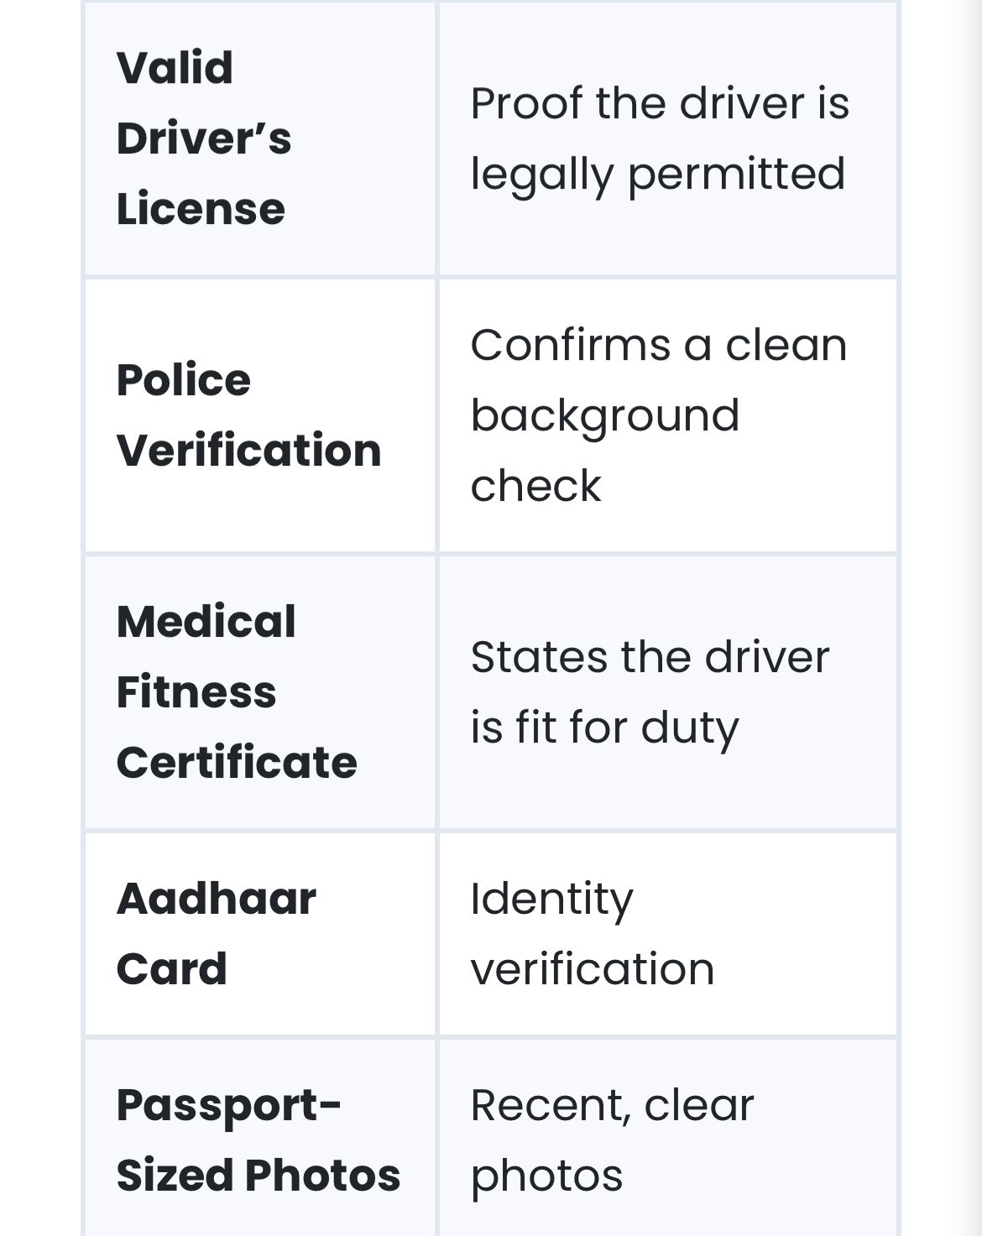Click the "Recent, clear photos" description
The width and height of the screenshot is (982, 1236).
click(x=613, y=1140)
